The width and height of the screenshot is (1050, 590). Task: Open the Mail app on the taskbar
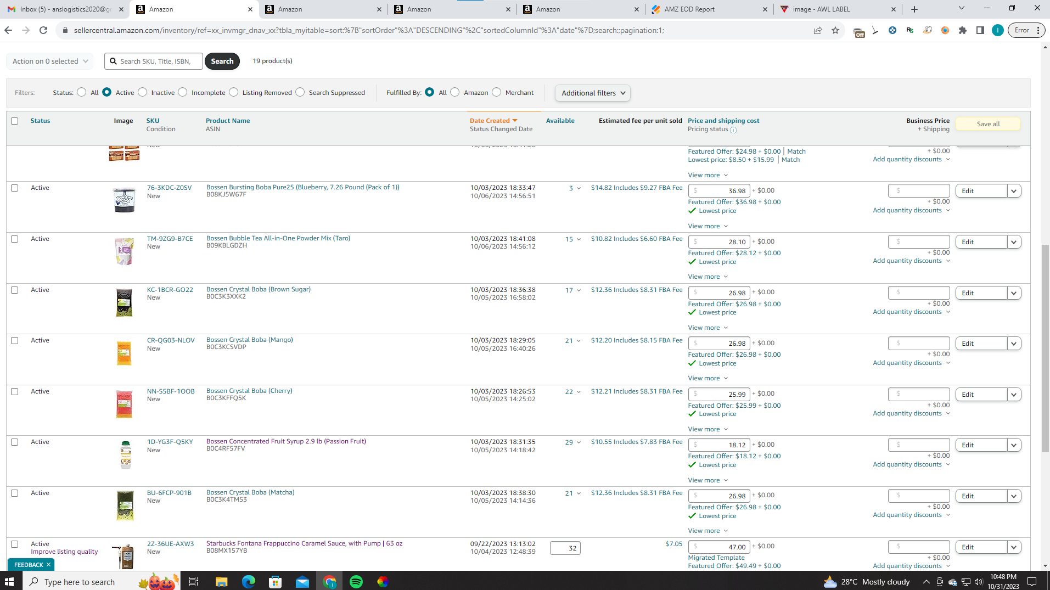click(x=302, y=582)
